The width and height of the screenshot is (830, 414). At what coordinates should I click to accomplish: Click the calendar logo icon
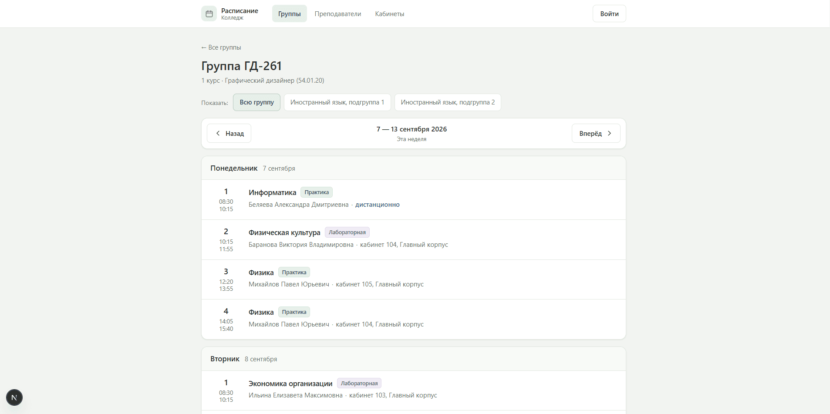tap(209, 13)
